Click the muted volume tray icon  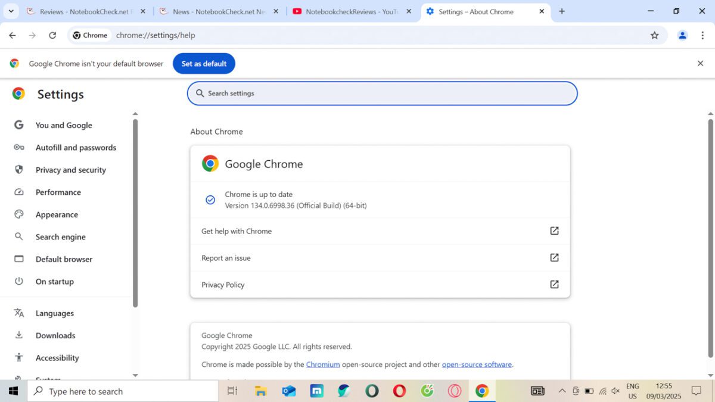pos(615,391)
